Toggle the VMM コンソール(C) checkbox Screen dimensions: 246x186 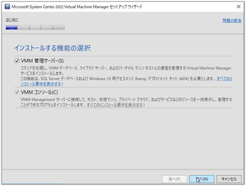(x=17, y=92)
